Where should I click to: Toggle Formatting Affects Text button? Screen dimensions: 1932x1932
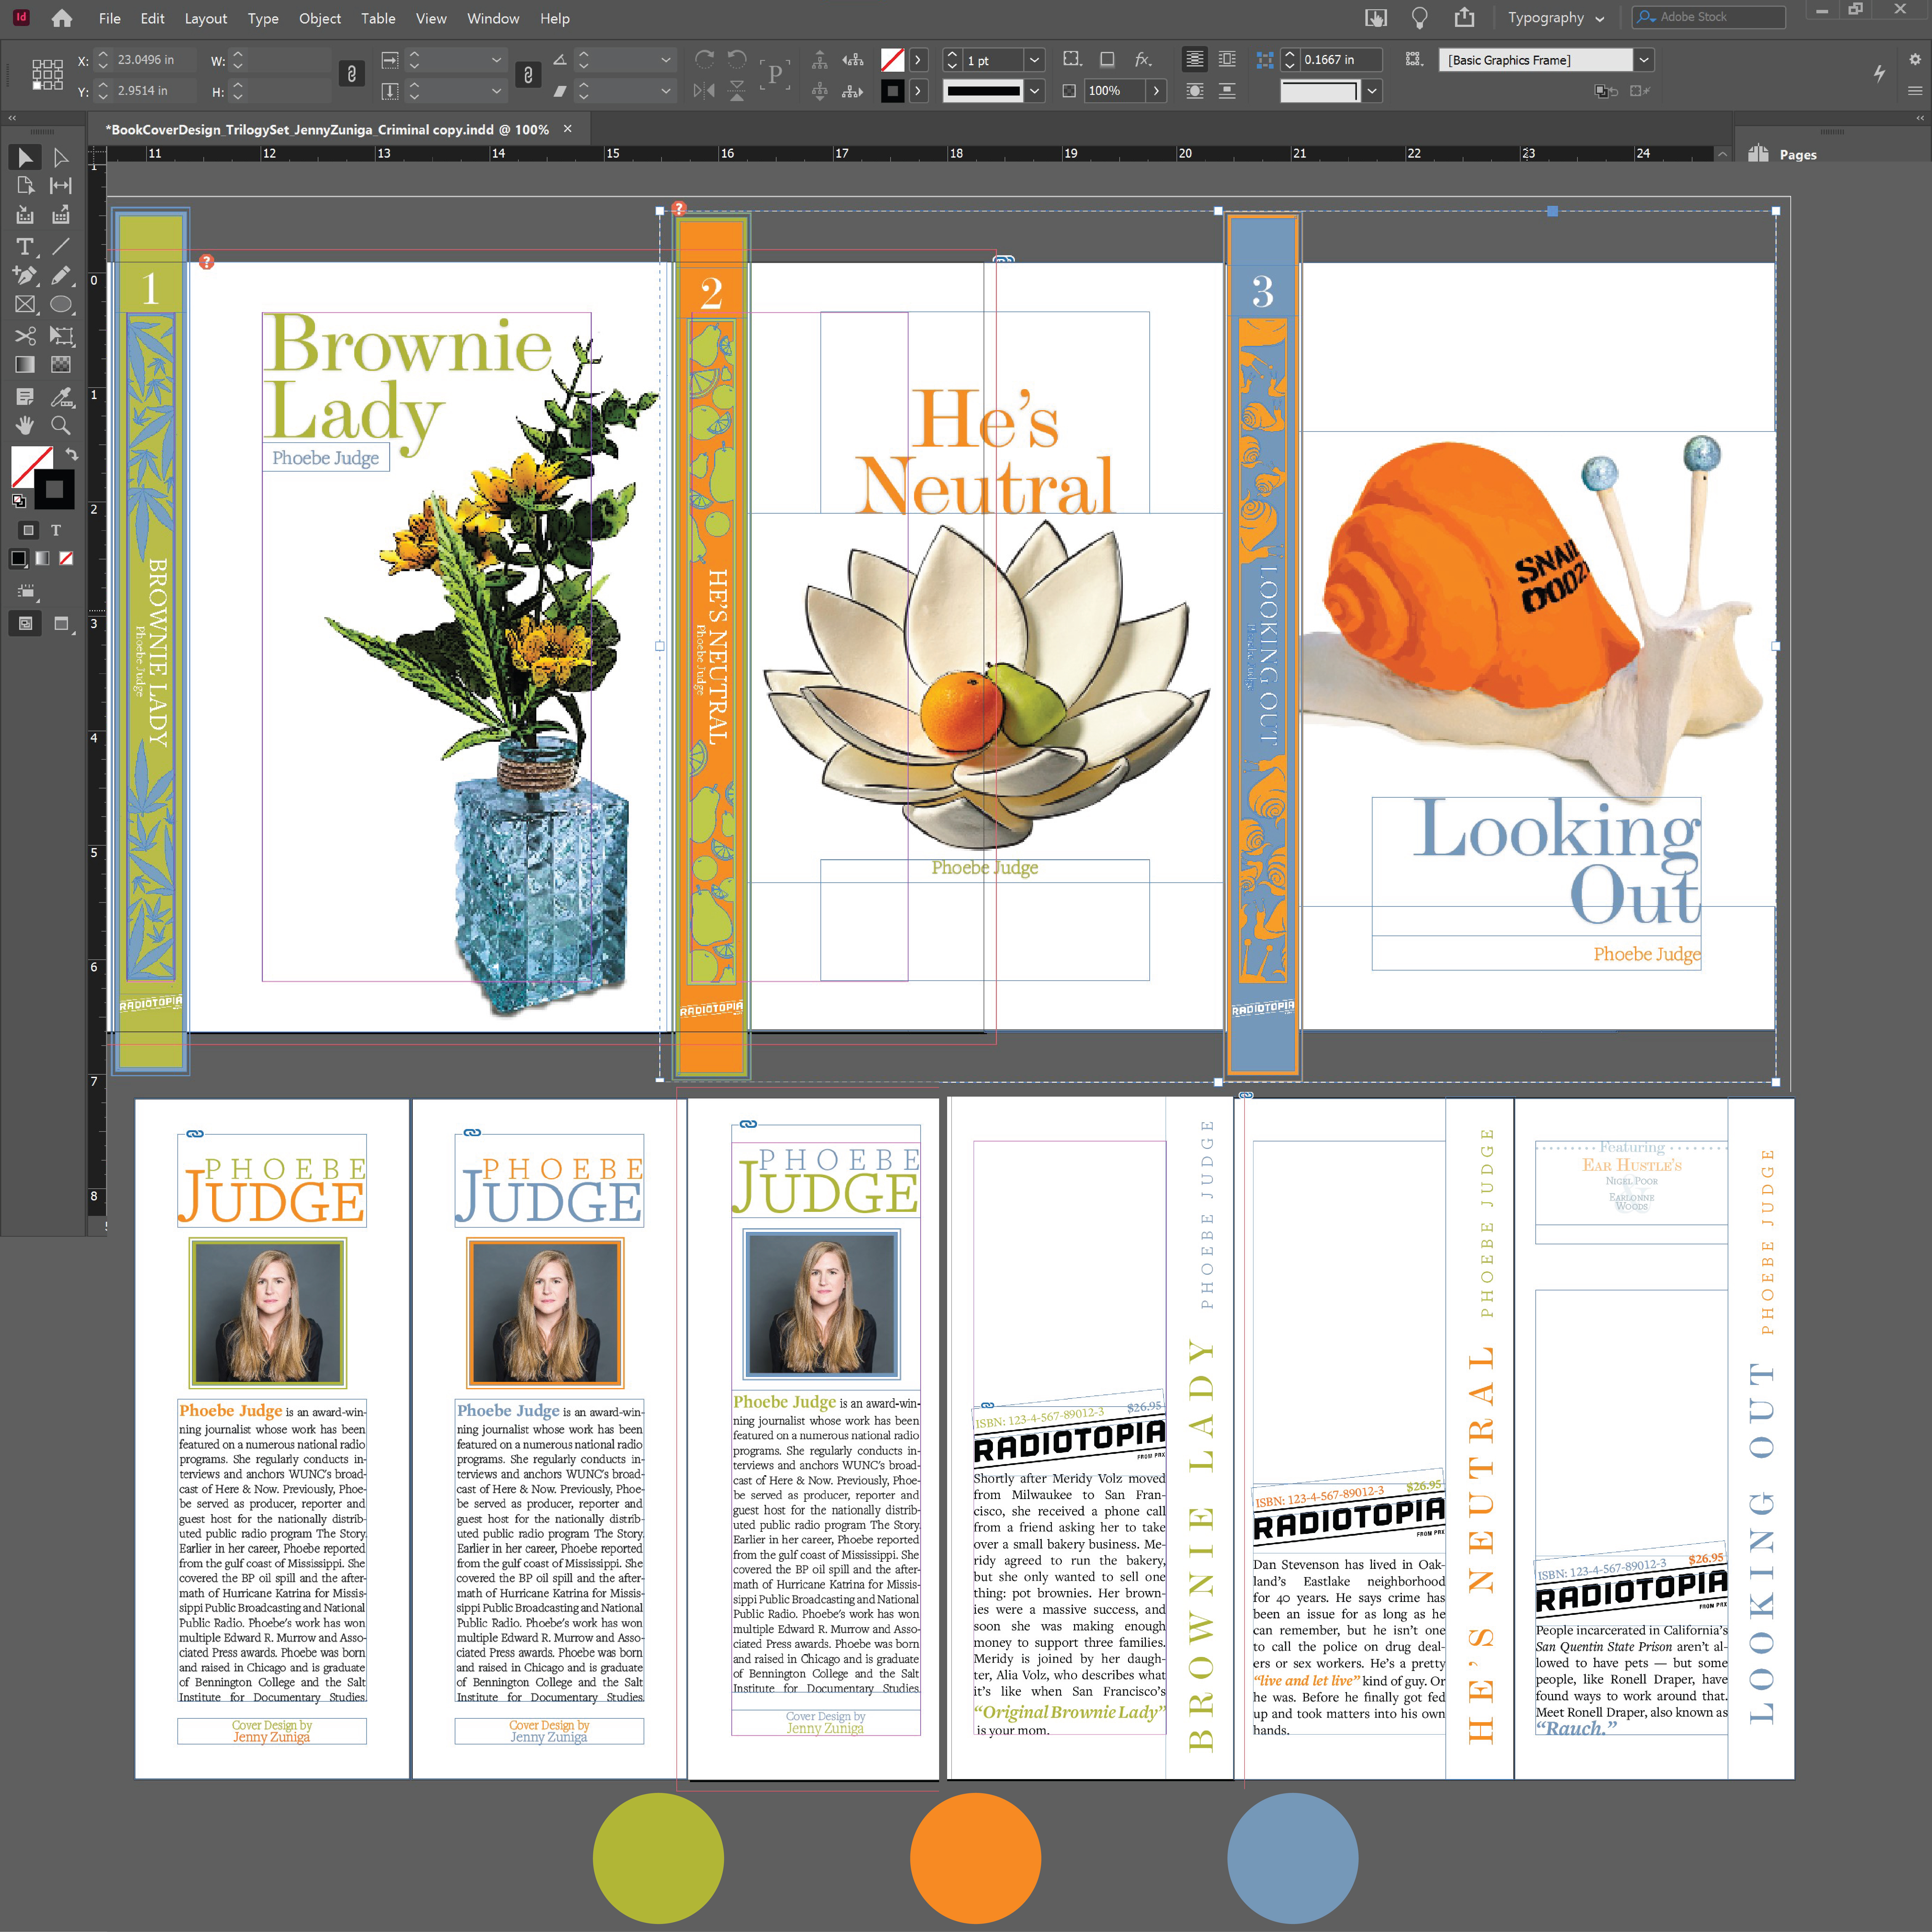(x=56, y=530)
